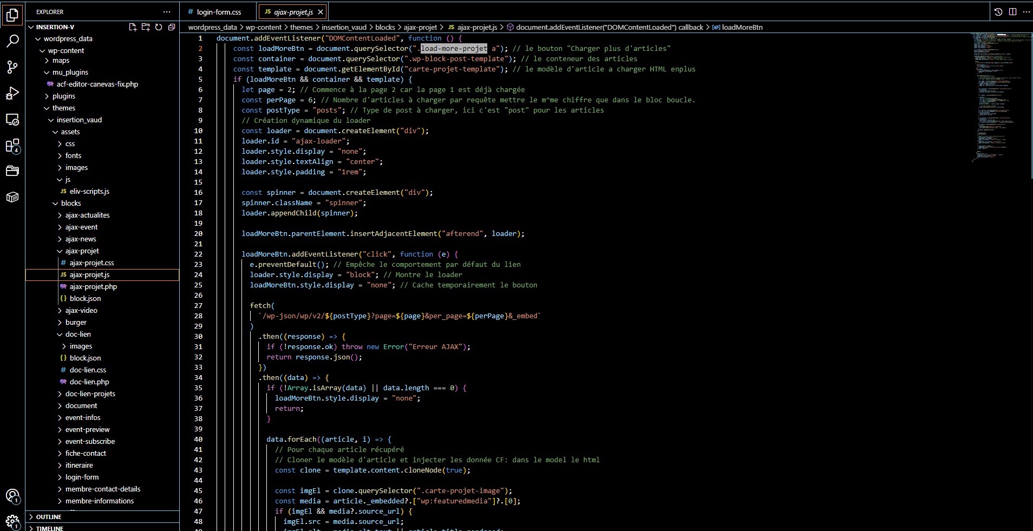Collapse the ajax-projet folder

point(82,251)
